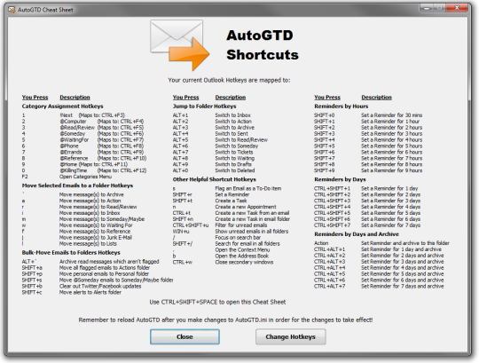Click the 'Category Assignment Hotkeys' heading
Image resolution: width=479 pixels, height=363 pixels.
pos(62,107)
